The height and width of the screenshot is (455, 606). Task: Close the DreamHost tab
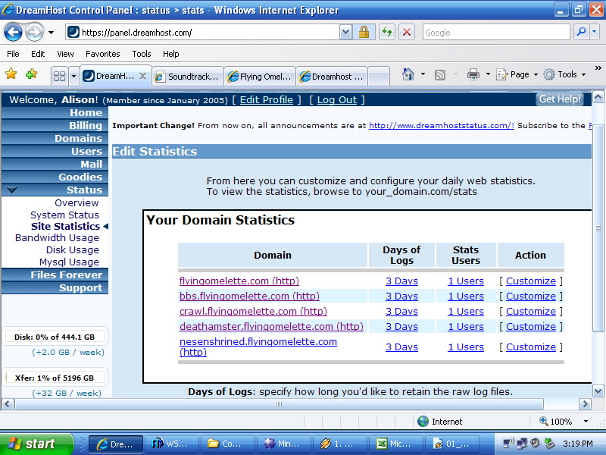(142, 76)
